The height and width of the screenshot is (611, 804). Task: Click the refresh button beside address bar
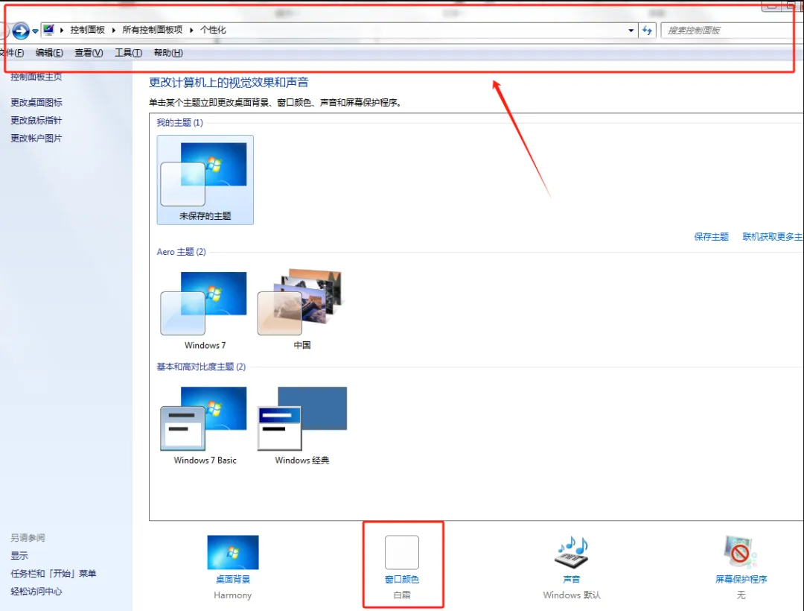click(x=647, y=31)
